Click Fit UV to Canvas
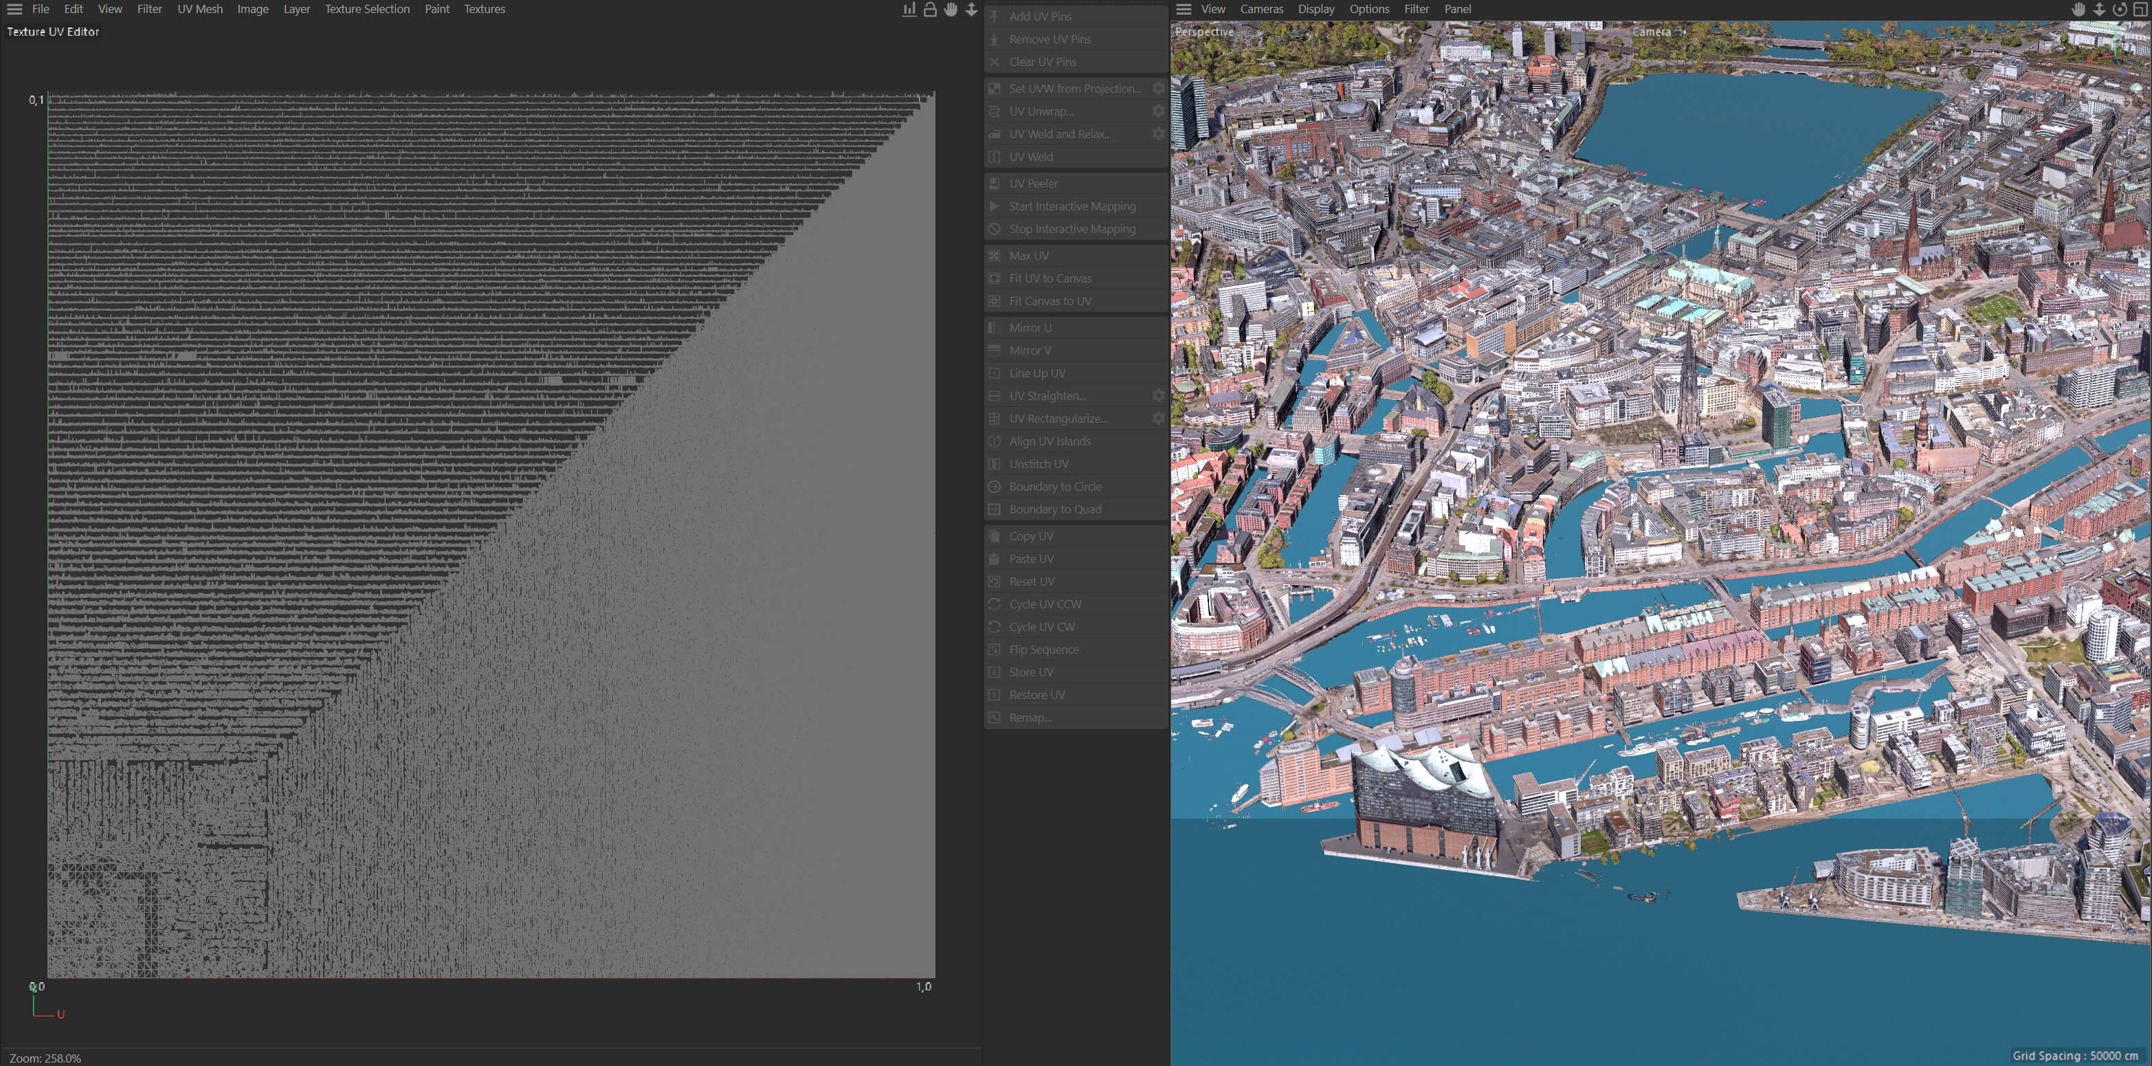The width and height of the screenshot is (2152, 1066). (x=1076, y=278)
